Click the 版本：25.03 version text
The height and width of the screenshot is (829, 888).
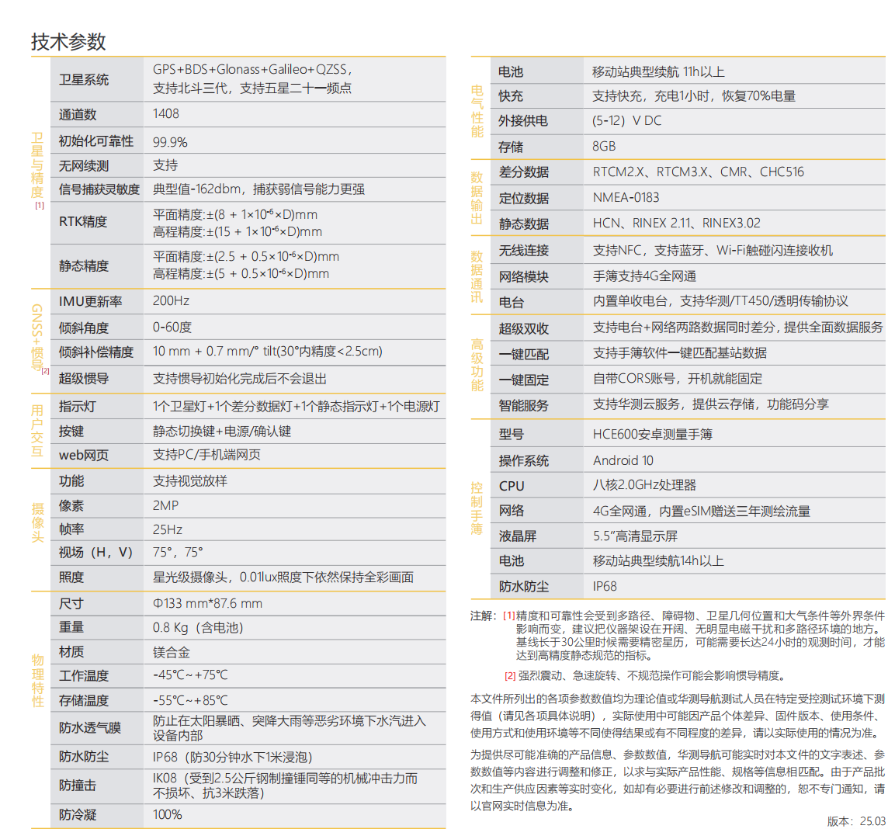coord(855,820)
